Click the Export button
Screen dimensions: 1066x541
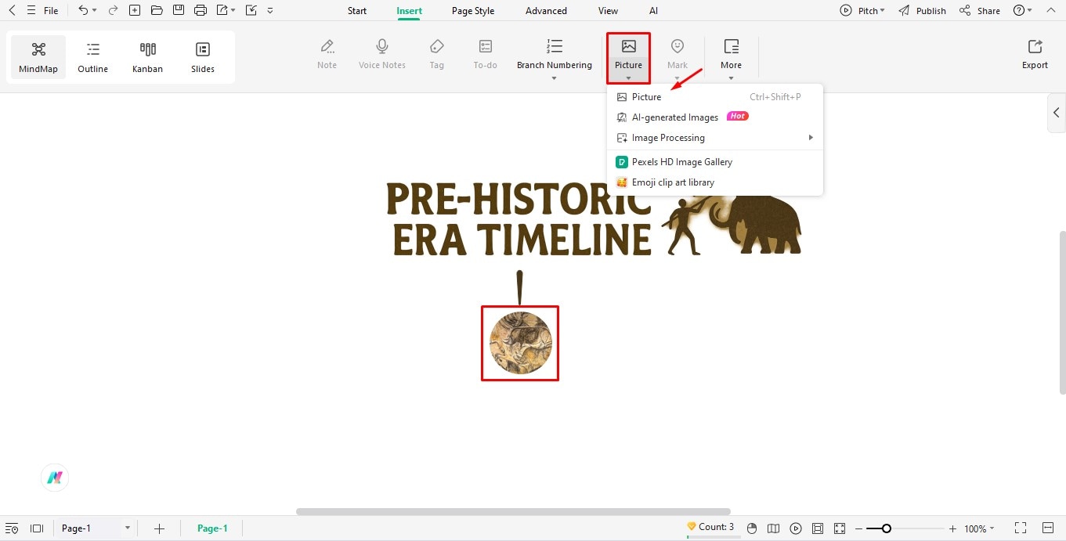[1035, 54]
